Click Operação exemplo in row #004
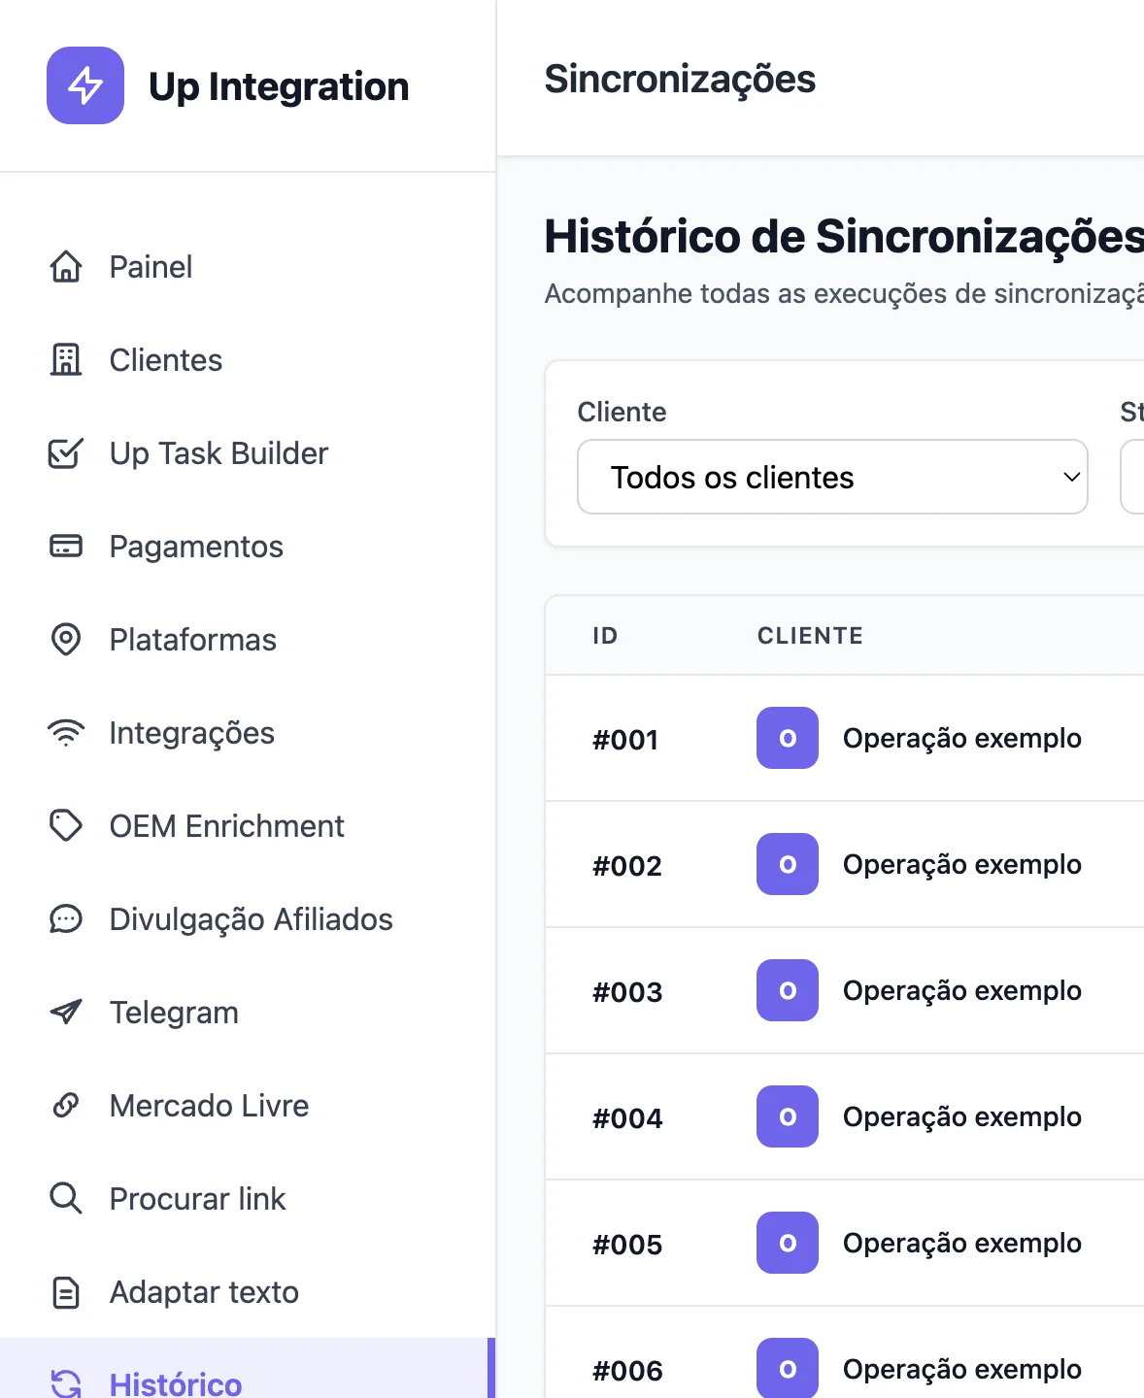This screenshot has width=1144, height=1398. coord(962,1117)
